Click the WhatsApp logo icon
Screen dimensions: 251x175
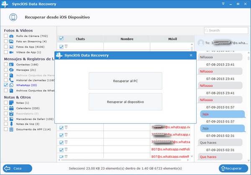[x=11, y=85]
